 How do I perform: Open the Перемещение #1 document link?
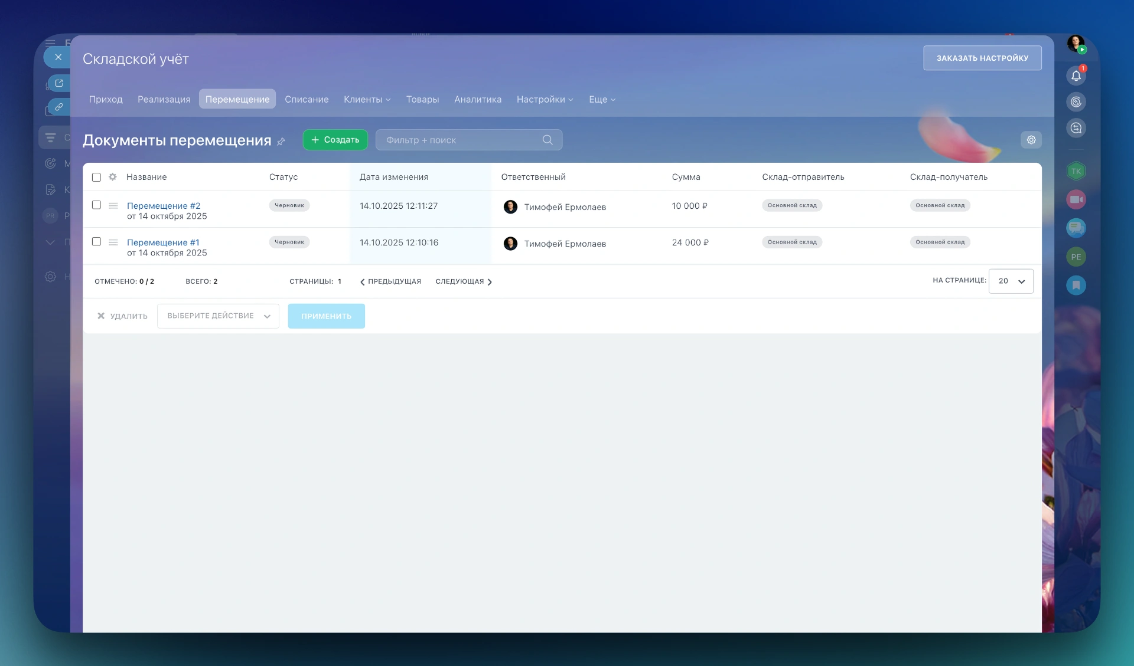click(163, 242)
